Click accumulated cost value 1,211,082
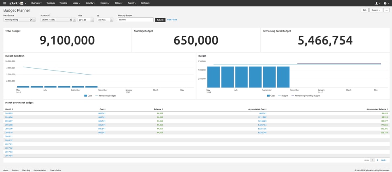The height and width of the screenshot is (172, 392). point(262,117)
